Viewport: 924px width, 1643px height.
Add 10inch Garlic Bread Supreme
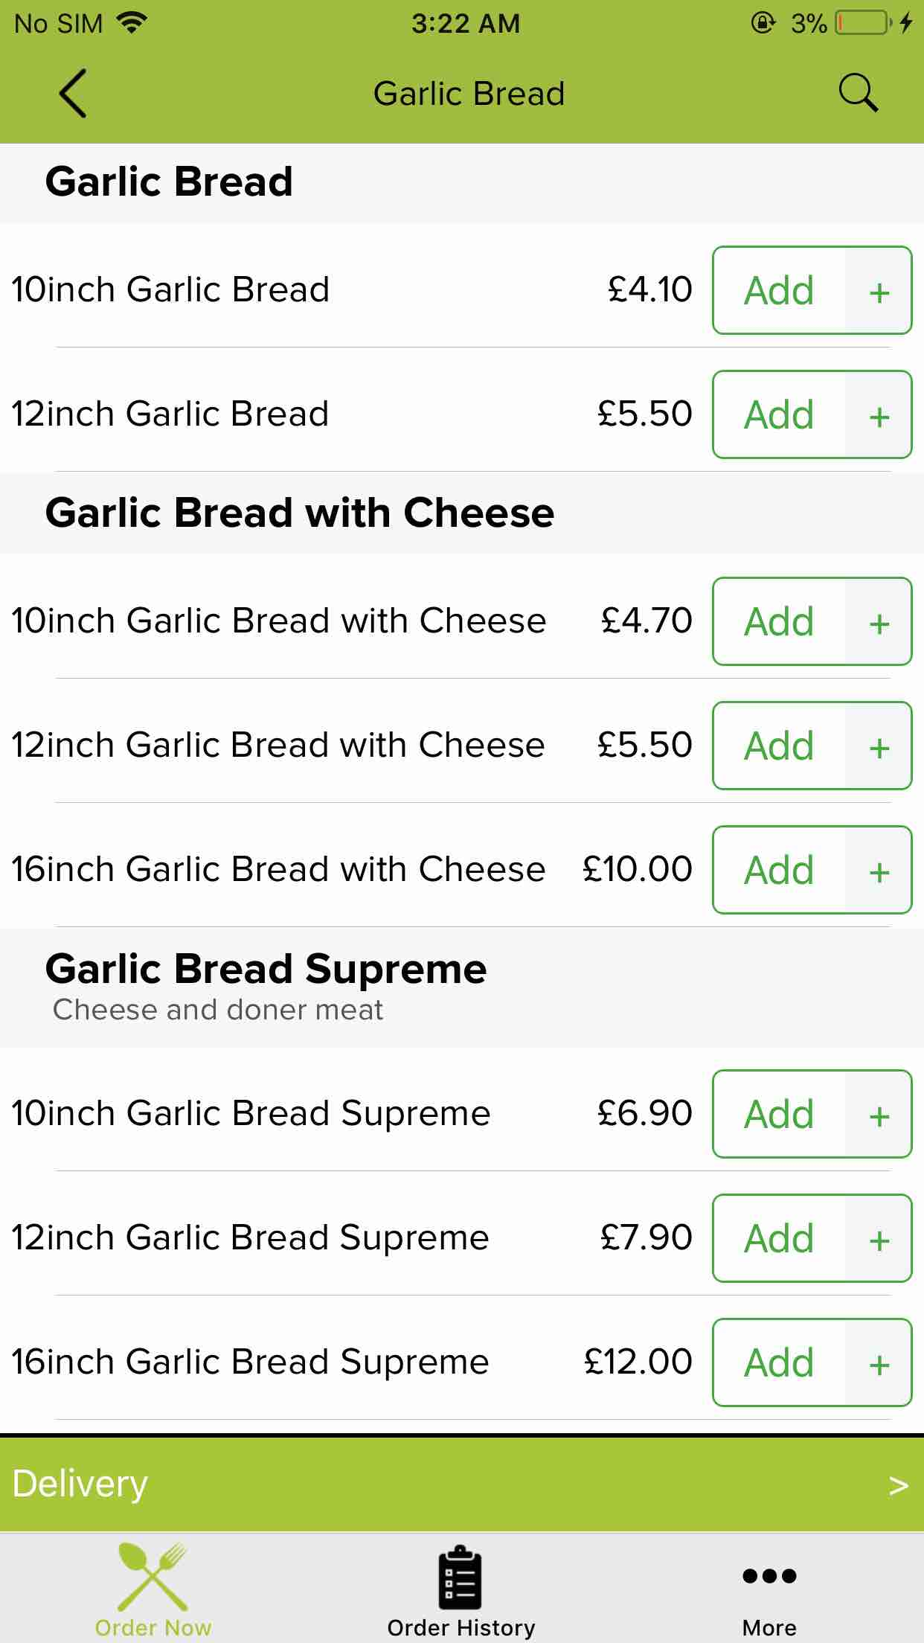point(779,1114)
